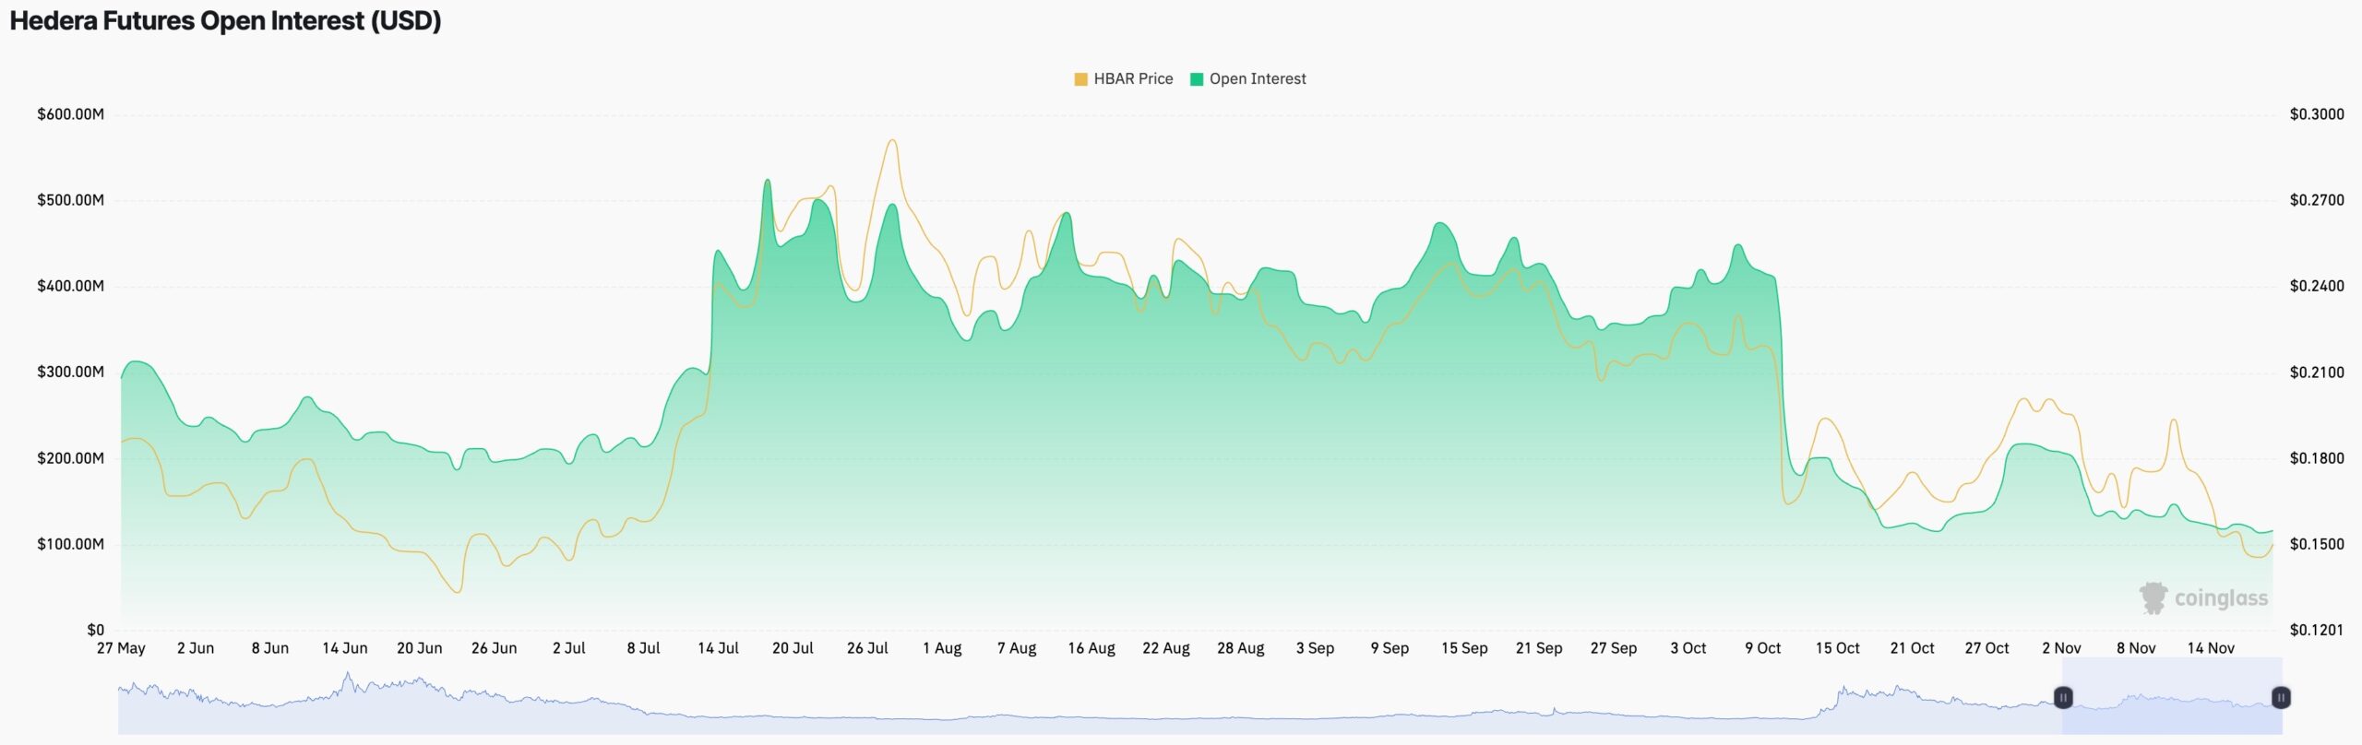
Task: Click the 8 Jun date label
Action: click(x=270, y=648)
